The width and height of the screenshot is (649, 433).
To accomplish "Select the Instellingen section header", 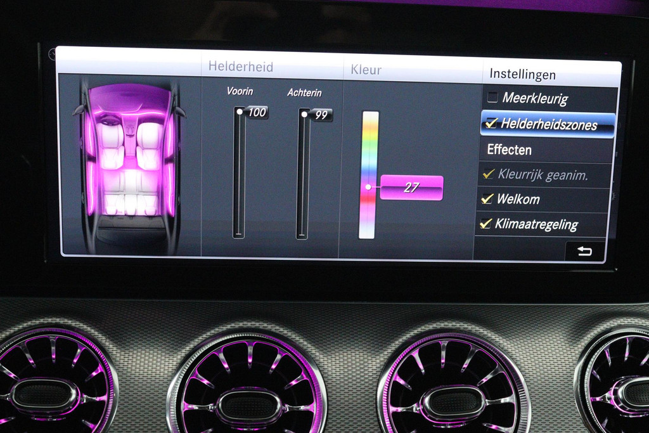I will 522,74.
